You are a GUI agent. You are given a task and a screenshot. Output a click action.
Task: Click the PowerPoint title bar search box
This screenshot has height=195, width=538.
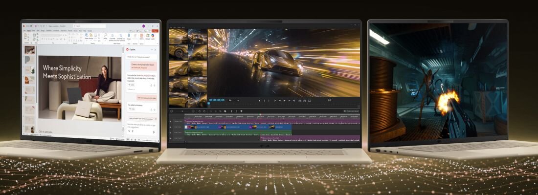pyautogui.click(x=89, y=26)
